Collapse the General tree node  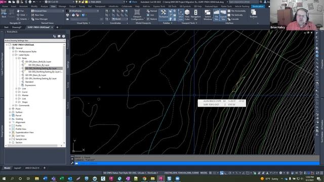tap(10, 48)
